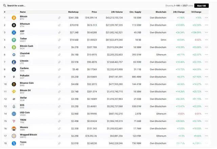
Task: Open the more options menu for Stellar
Action: point(206,99)
